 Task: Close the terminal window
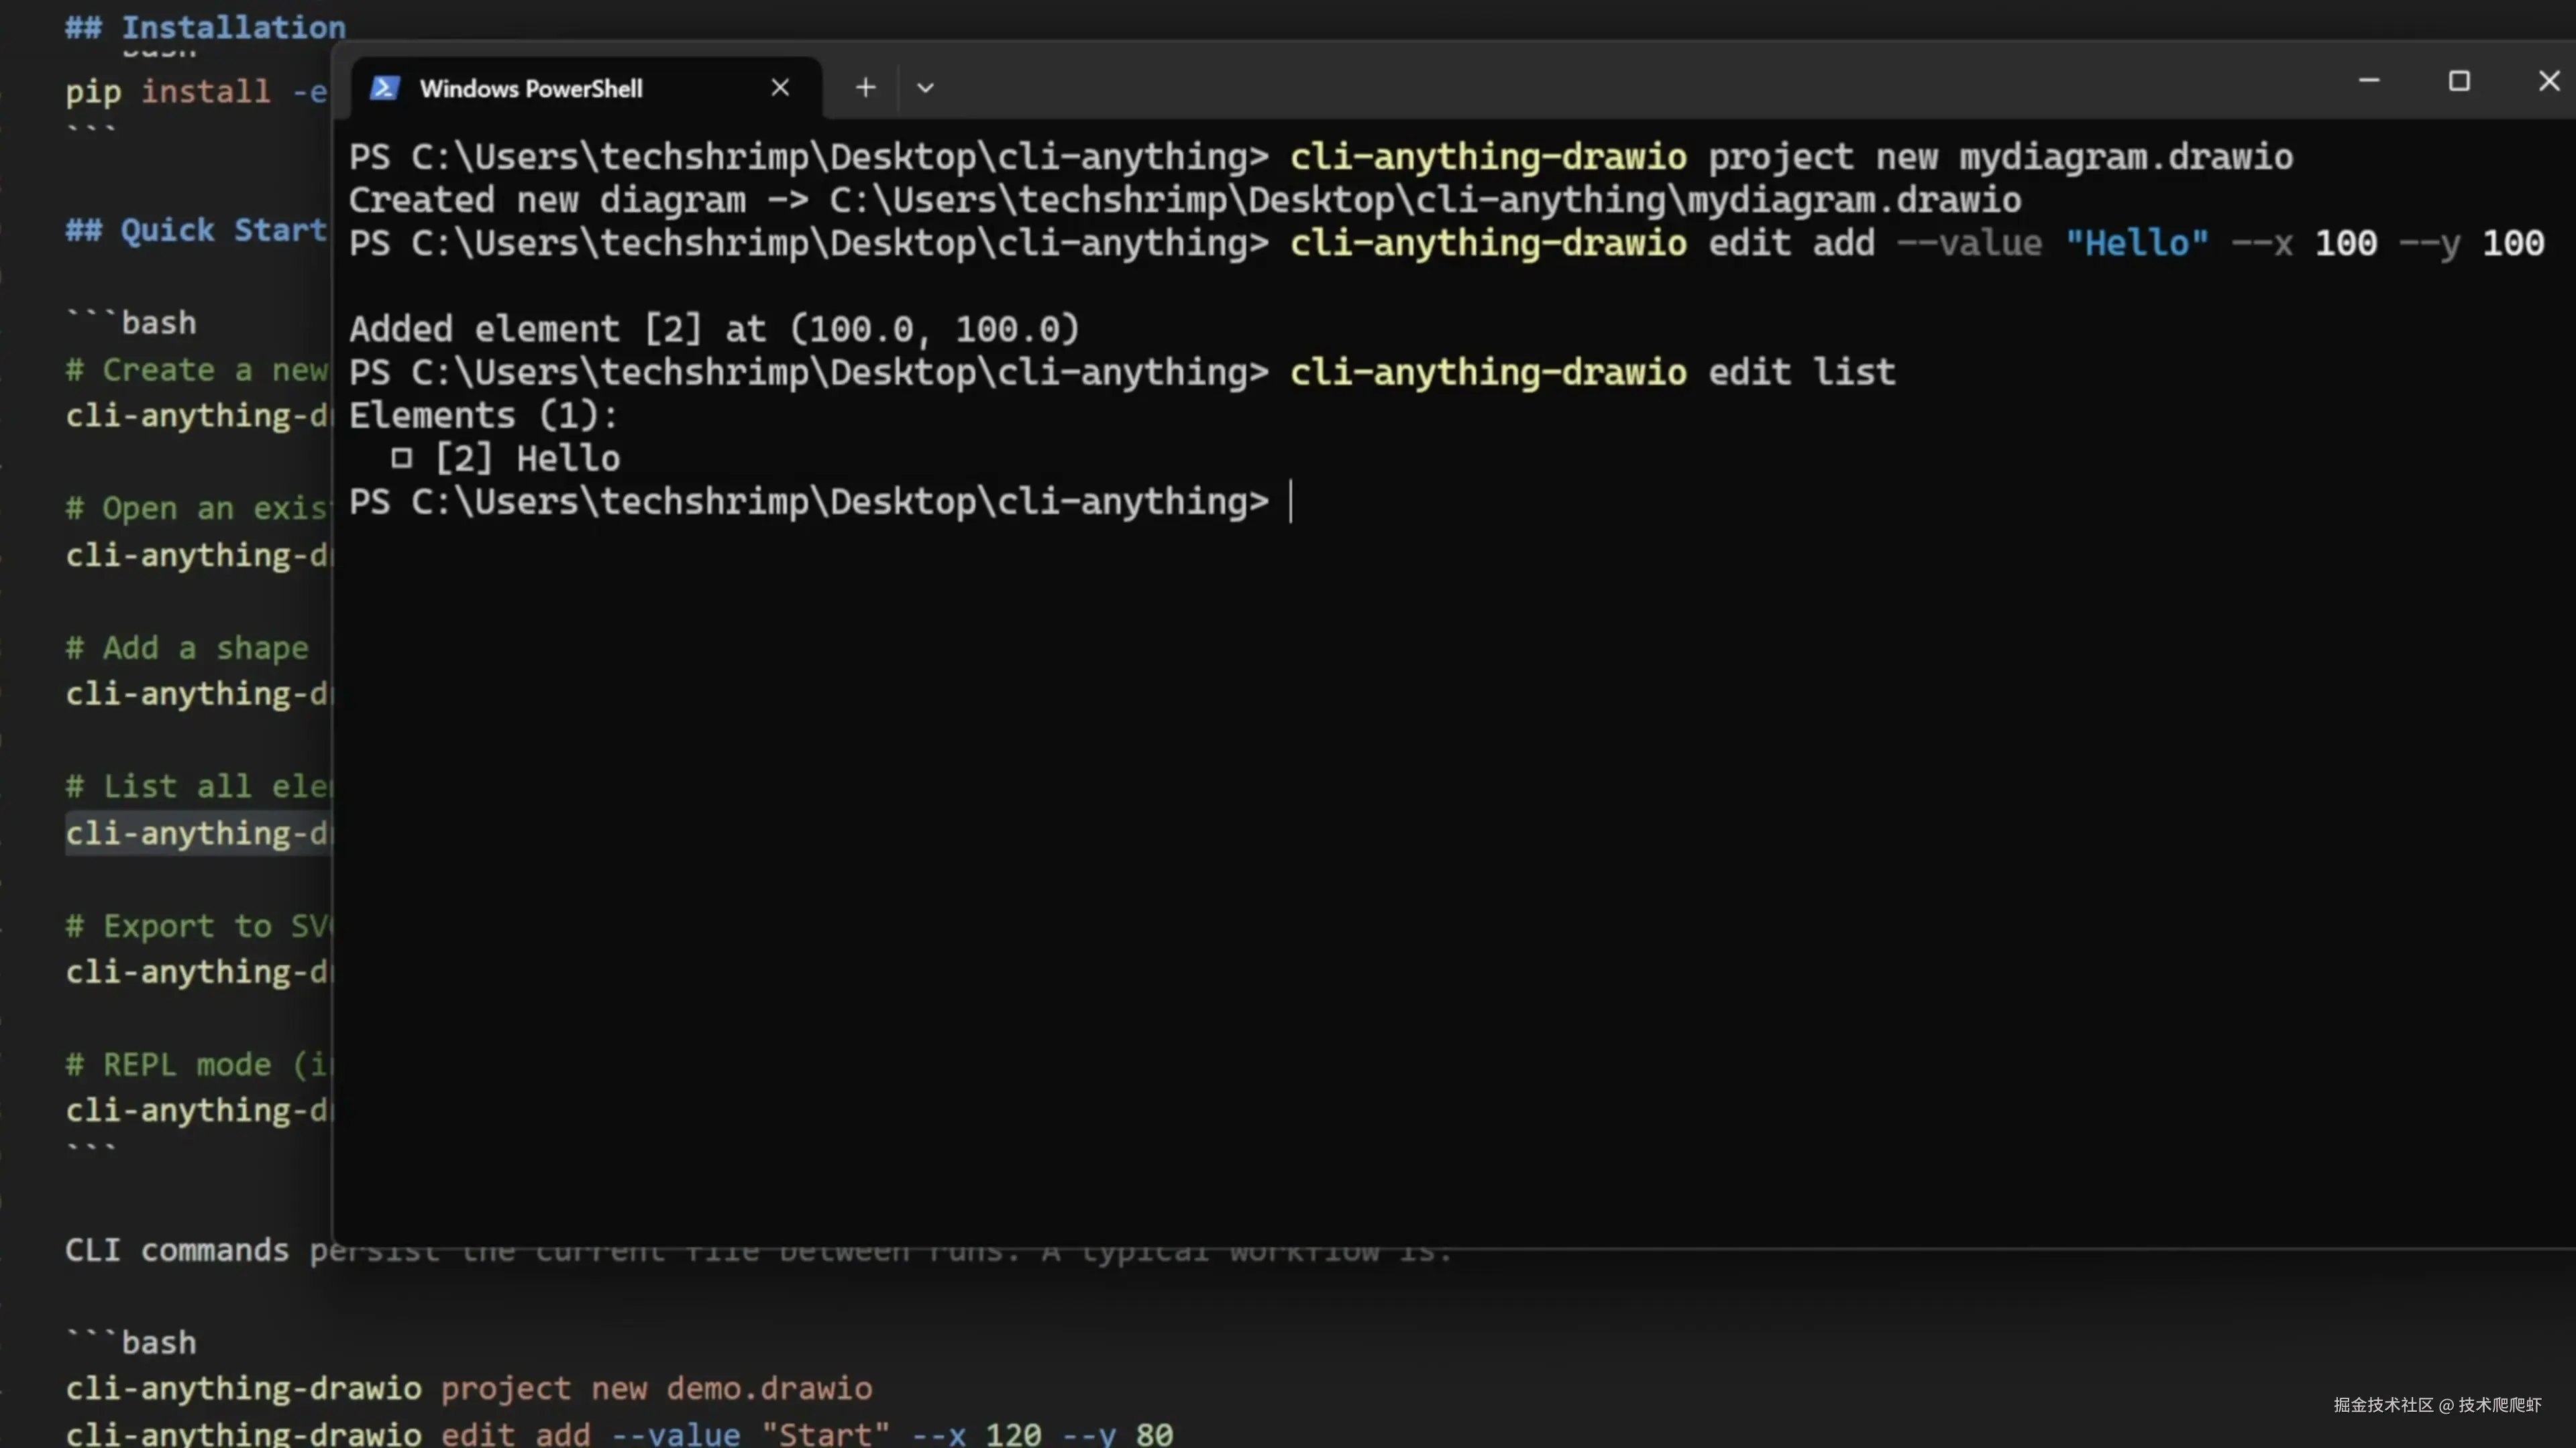[2548, 80]
